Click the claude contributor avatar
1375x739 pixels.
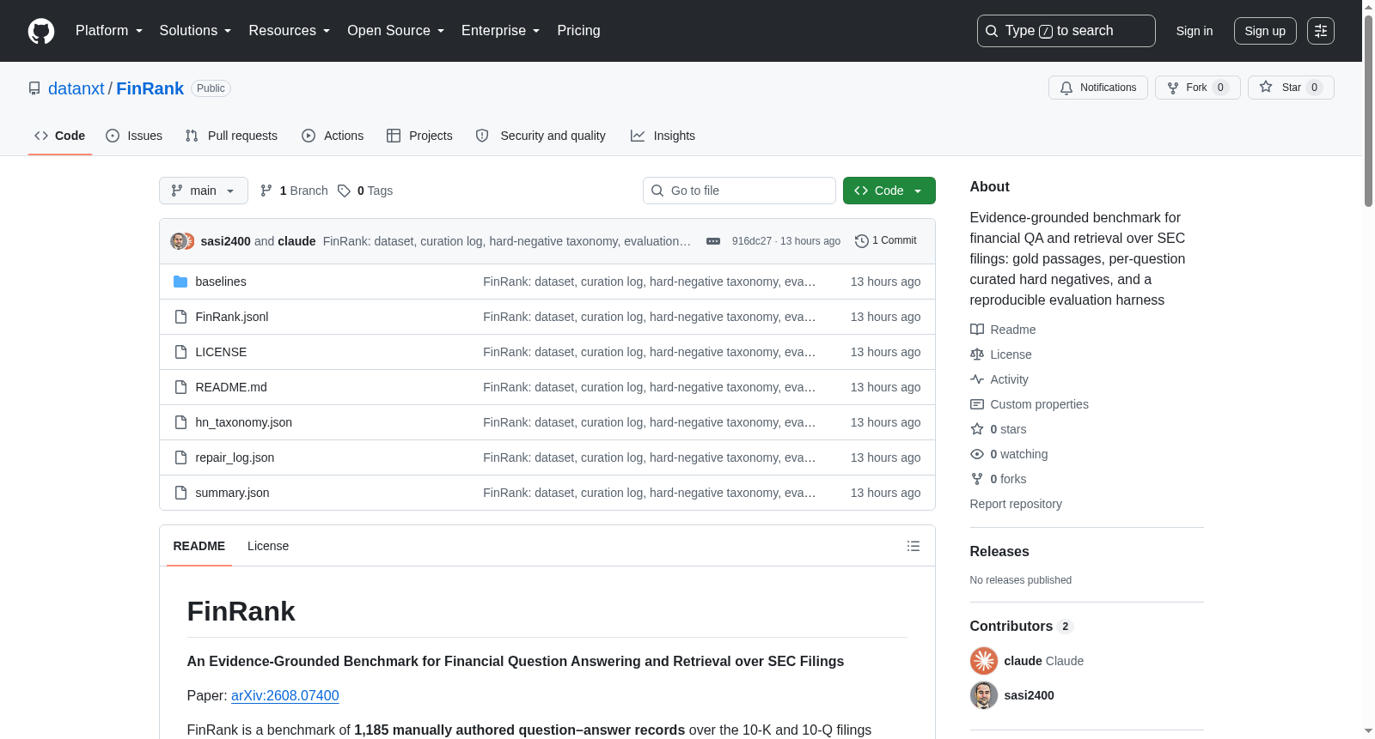[984, 661]
